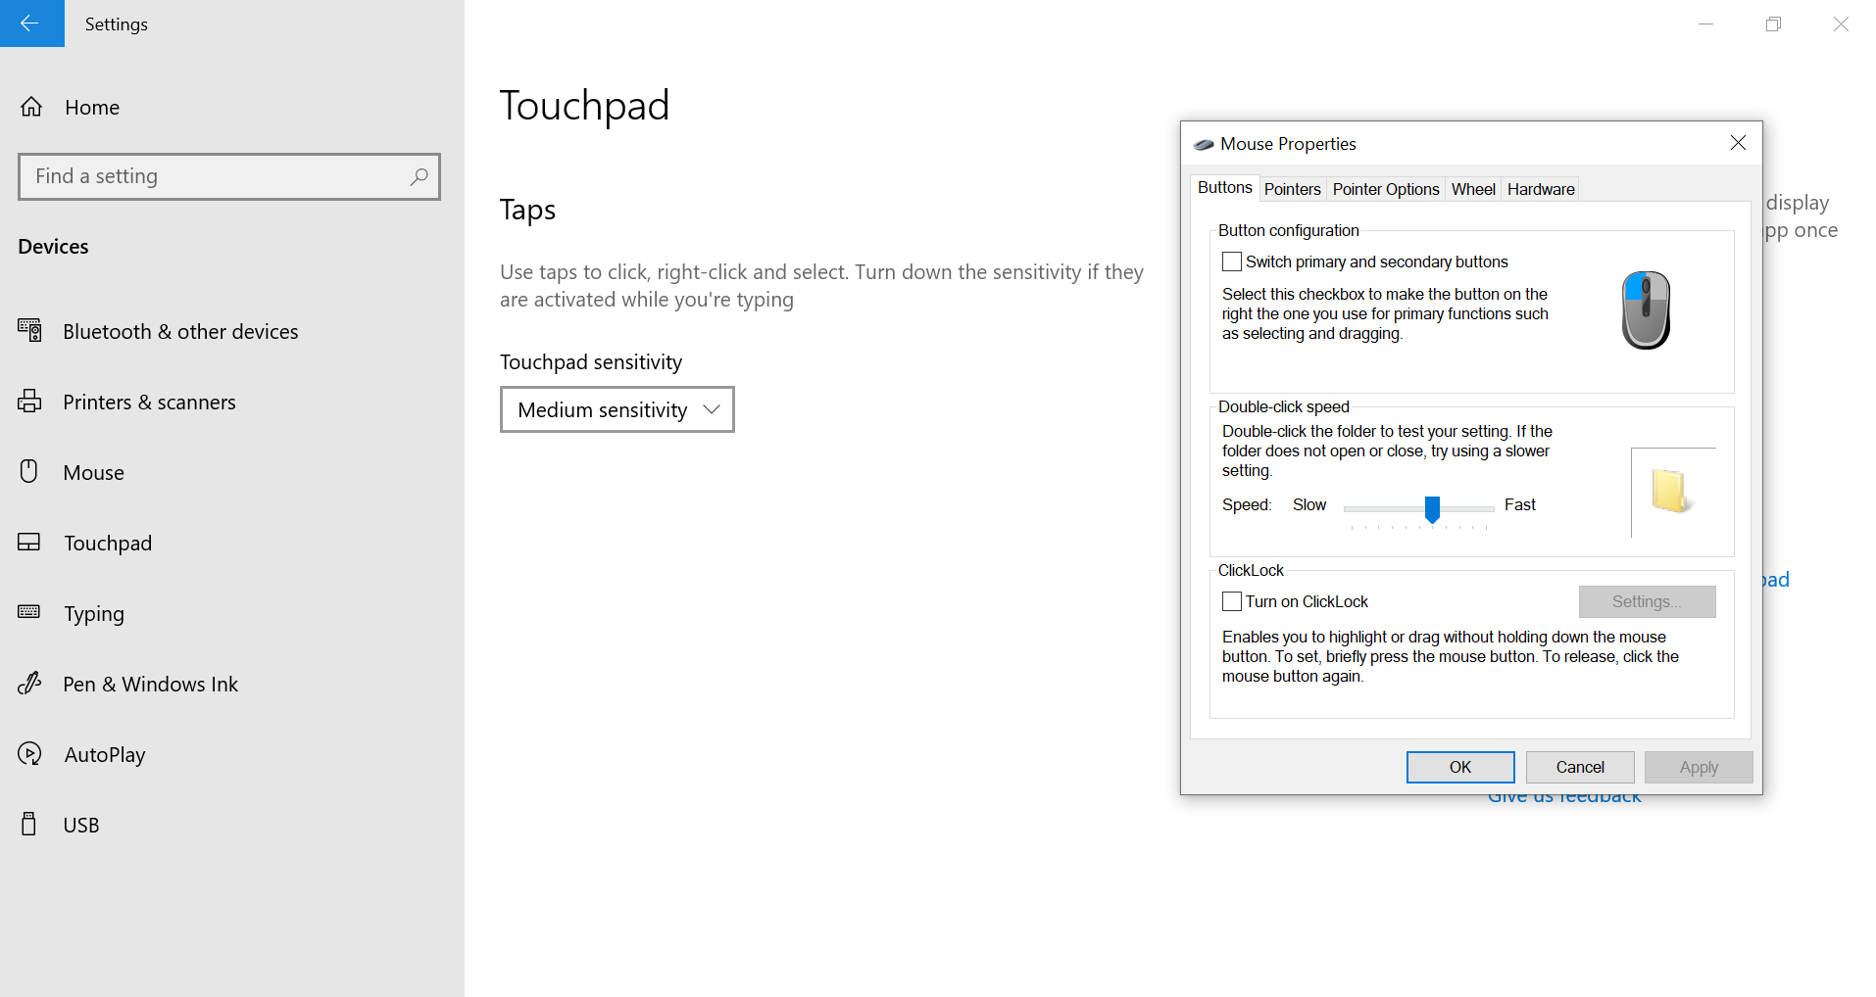
Task: Click the mouse illustration in Button configuration
Action: click(1647, 309)
